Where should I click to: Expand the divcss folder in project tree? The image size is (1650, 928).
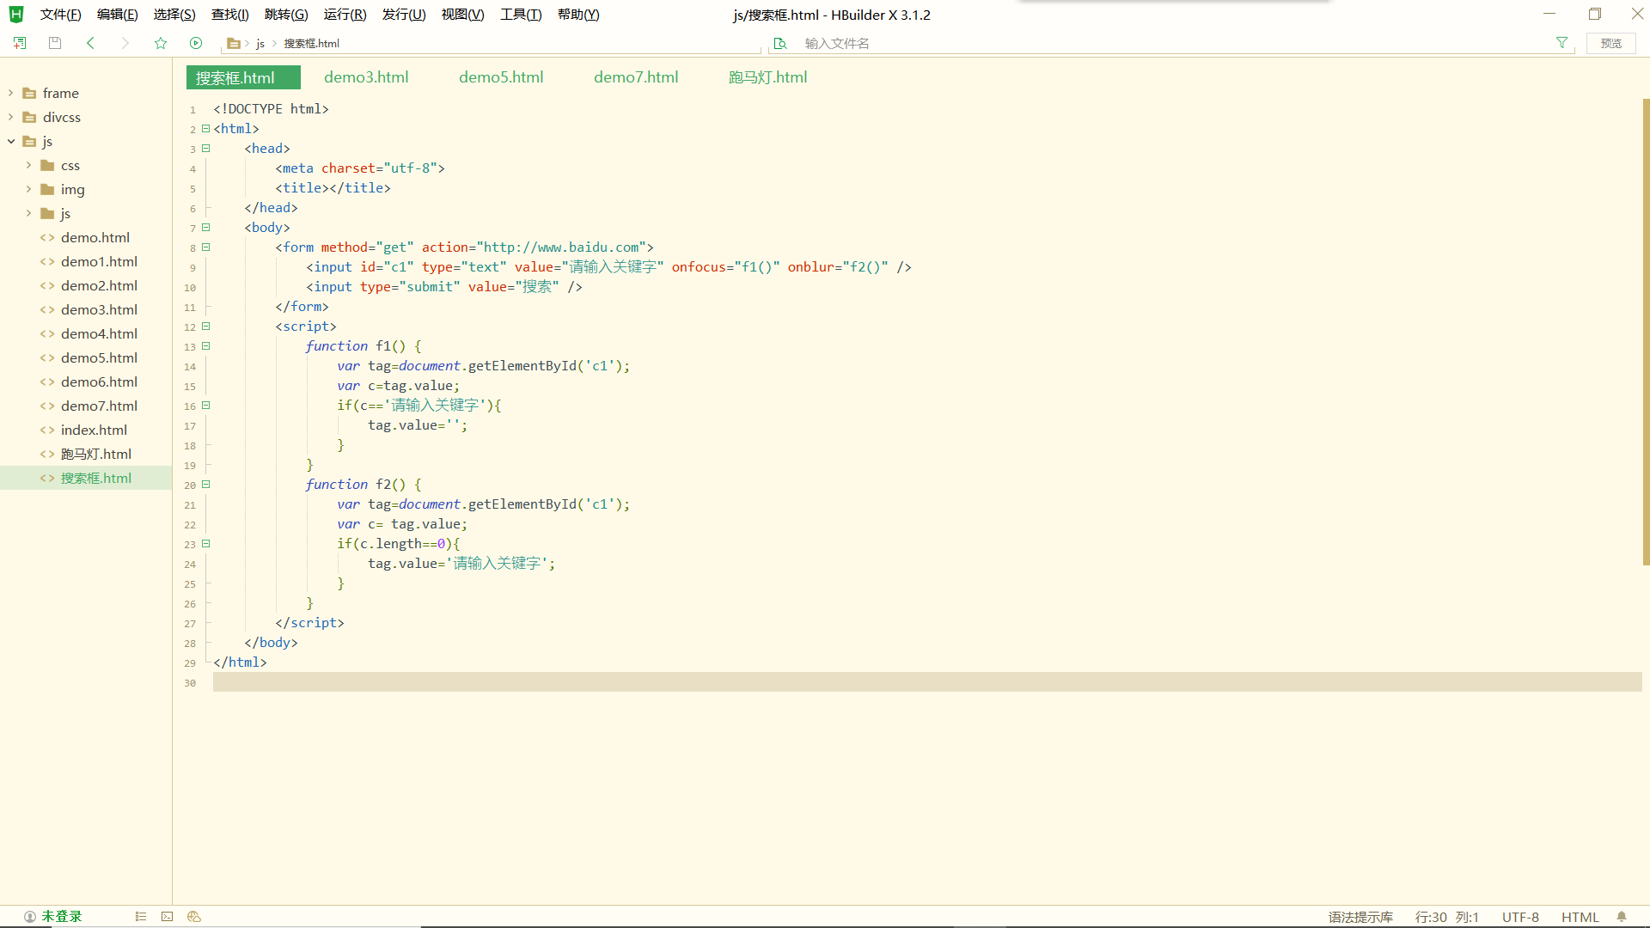11,117
